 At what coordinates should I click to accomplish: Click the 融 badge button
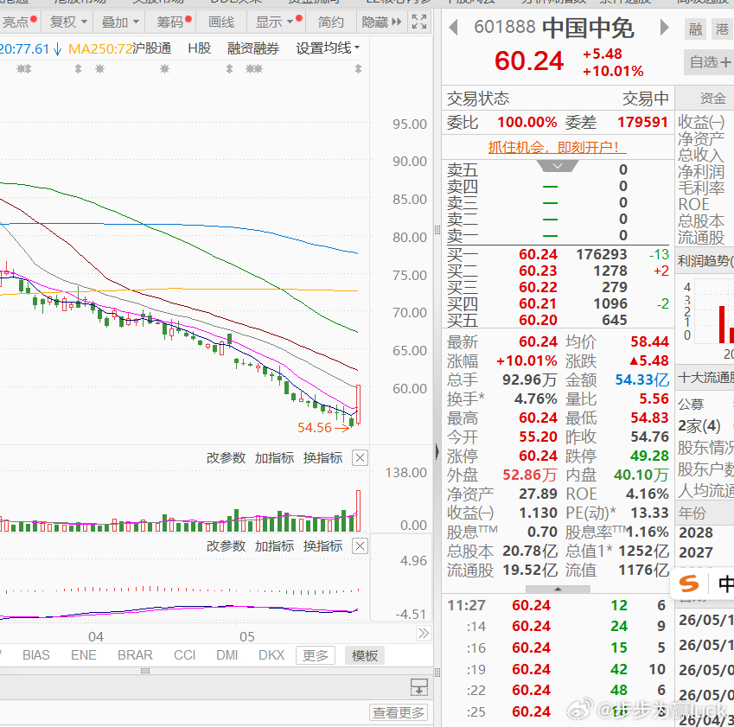(x=696, y=29)
